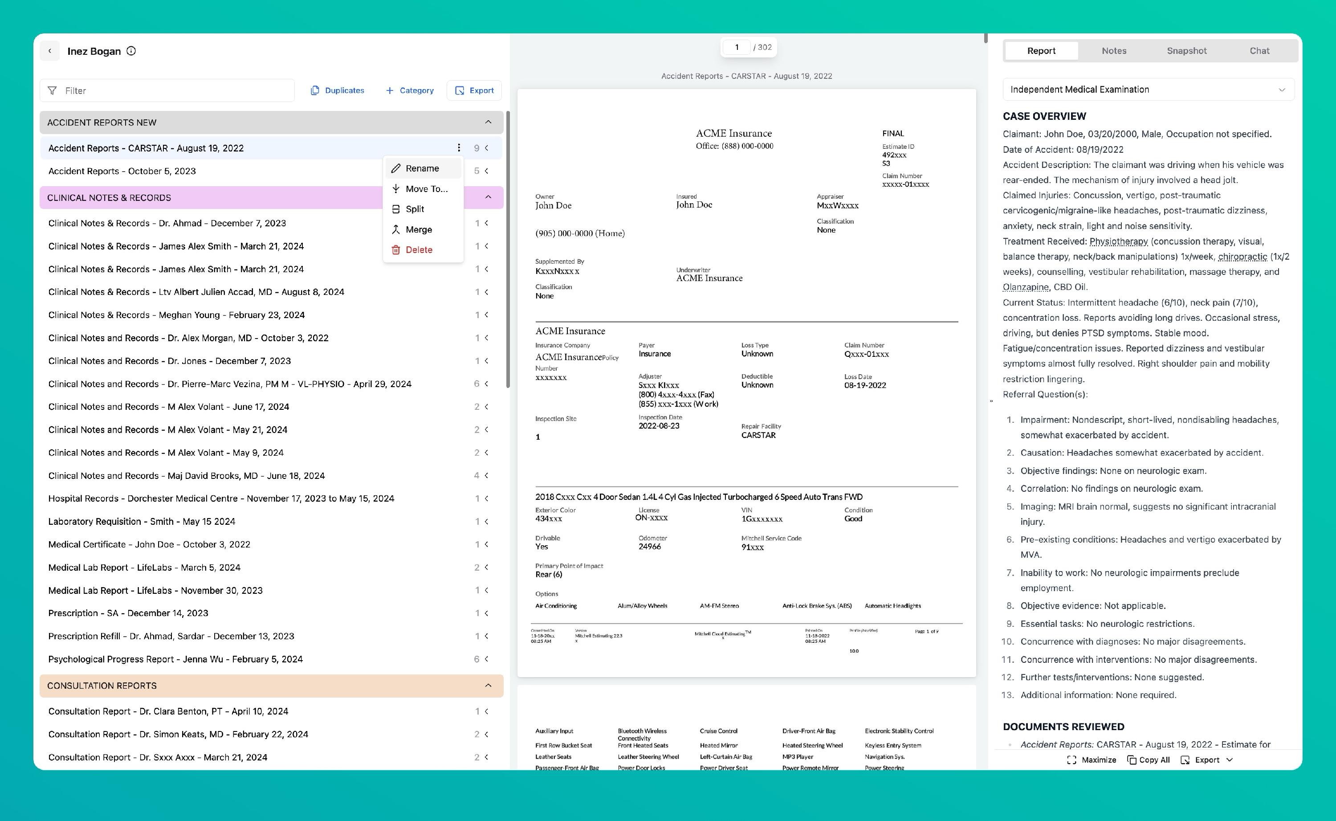Viewport: 1336px width, 821px height.
Task: Open the Independent Medical Examination dropdown
Action: [x=1148, y=90]
